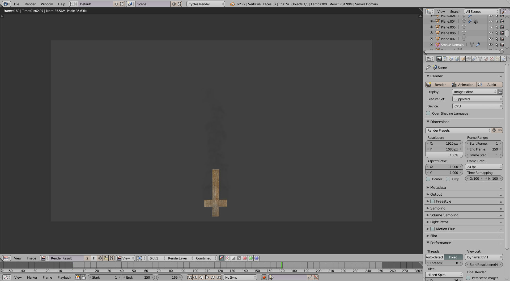Enable the Persistent Images checkbox
The image size is (510, 281).
[468, 278]
